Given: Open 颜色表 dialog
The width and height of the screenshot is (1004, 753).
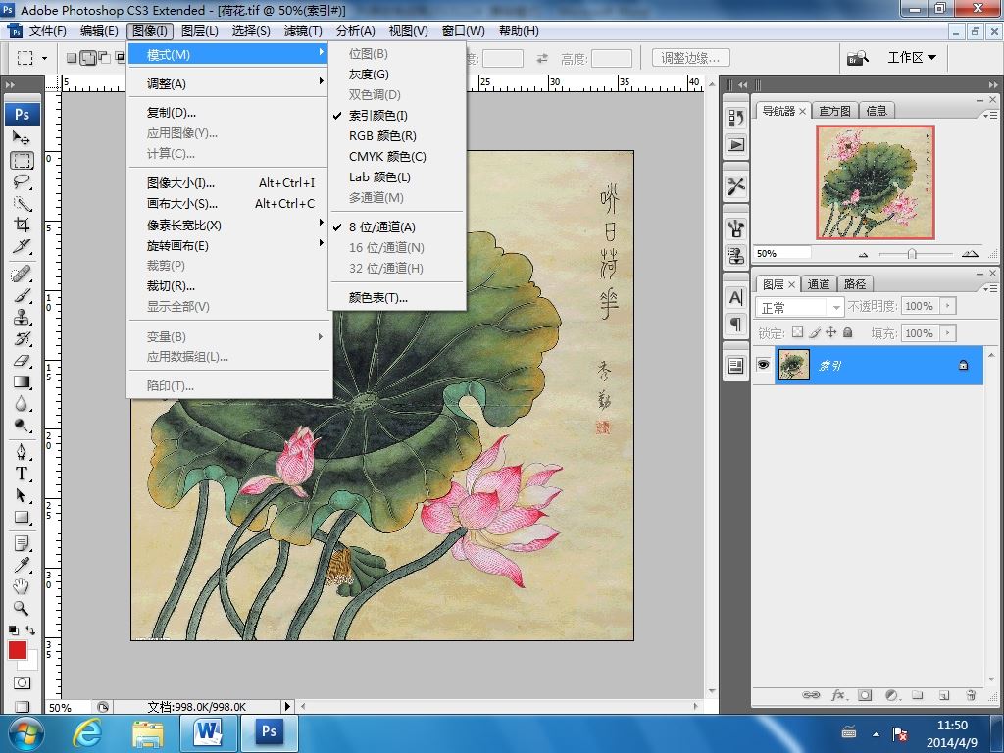Looking at the screenshot, I should (397, 298).
